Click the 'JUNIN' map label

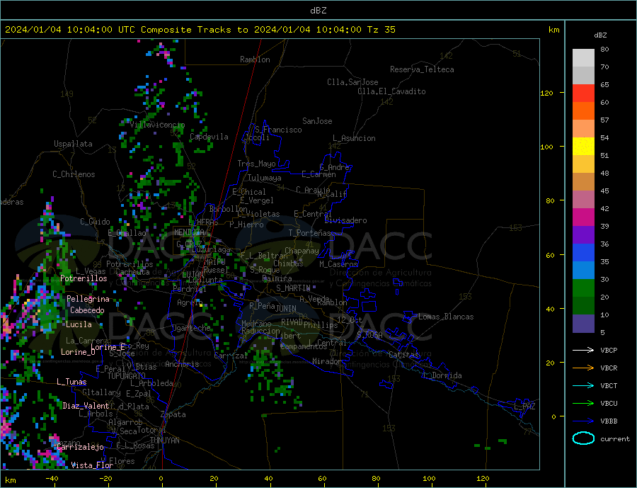[286, 309]
